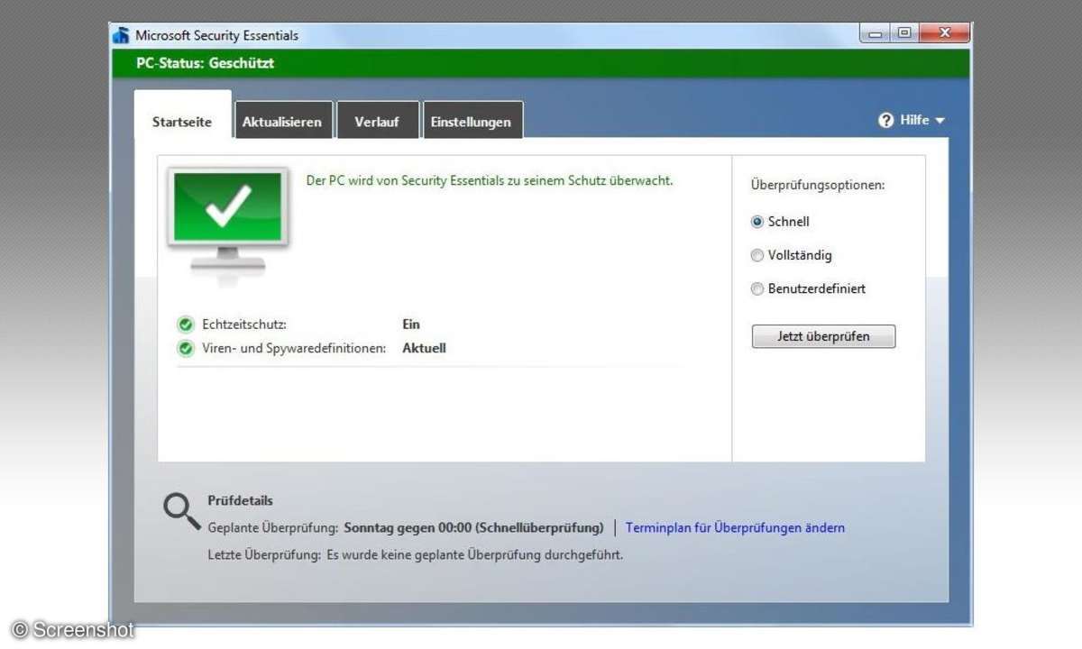Click the 'Microsoft Security Essentials' window title
1082x649 pixels.
(x=216, y=36)
